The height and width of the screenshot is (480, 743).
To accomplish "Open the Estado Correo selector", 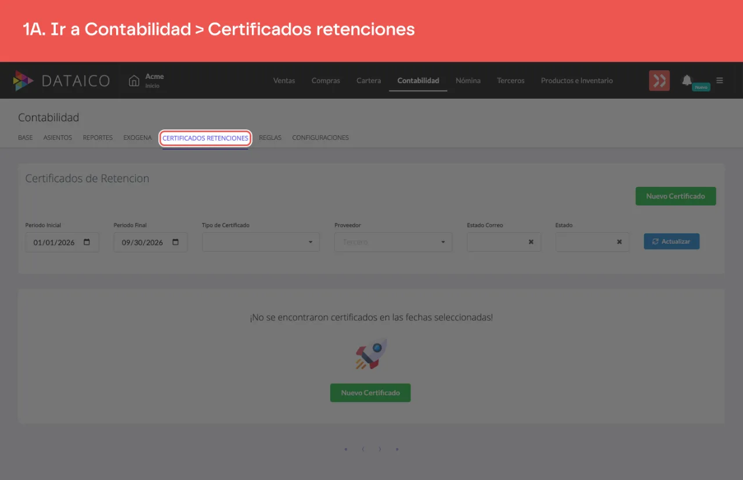I will point(504,242).
